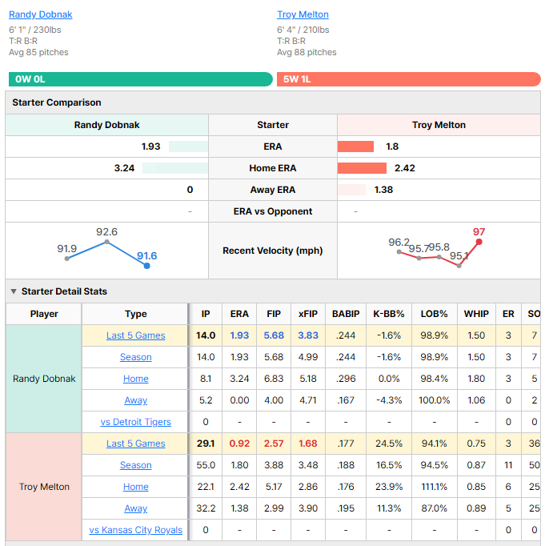Click the K-BB% column header
The width and height of the screenshot is (545, 546).
pos(389,314)
